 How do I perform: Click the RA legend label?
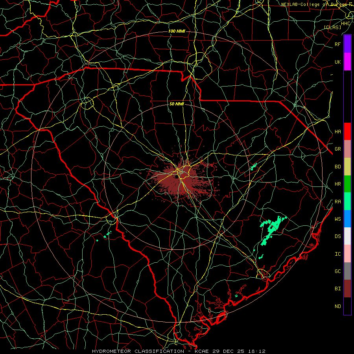[x=337, y=202]
